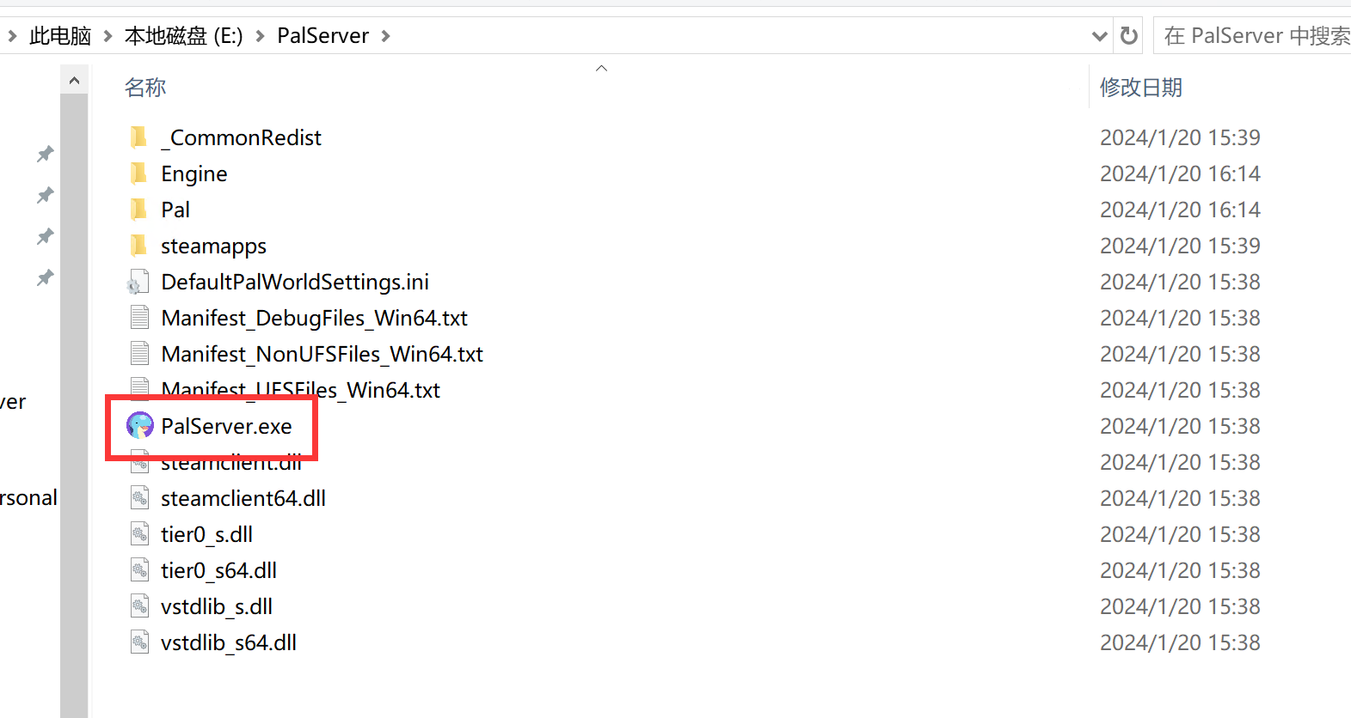Sort files by the 名称 column header

pos(145,87)
